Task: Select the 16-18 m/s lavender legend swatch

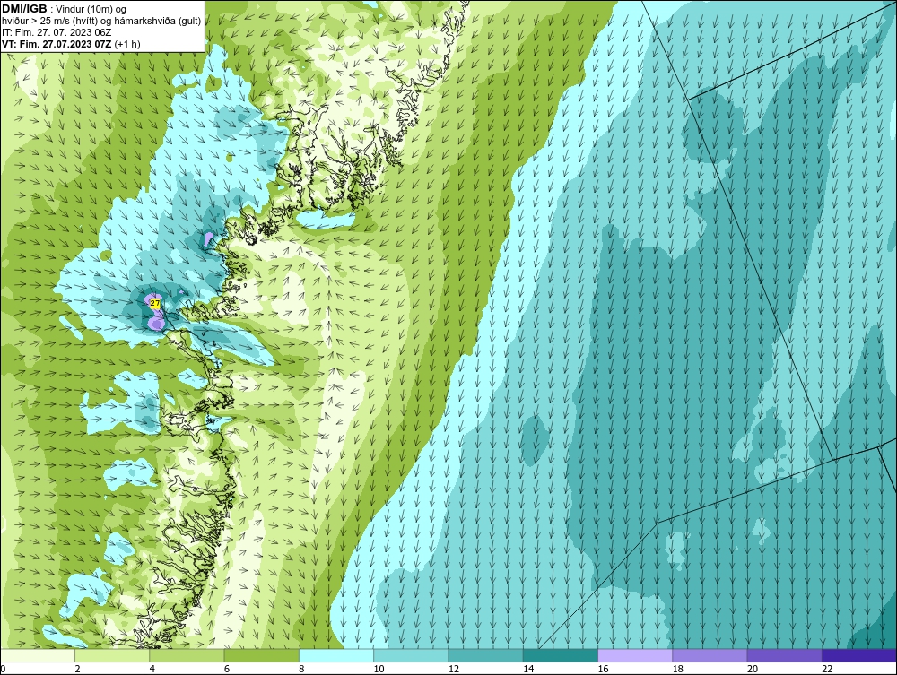Action: point(635,655)
